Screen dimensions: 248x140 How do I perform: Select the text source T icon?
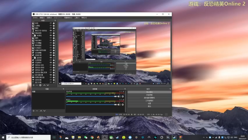click(33, 30)
